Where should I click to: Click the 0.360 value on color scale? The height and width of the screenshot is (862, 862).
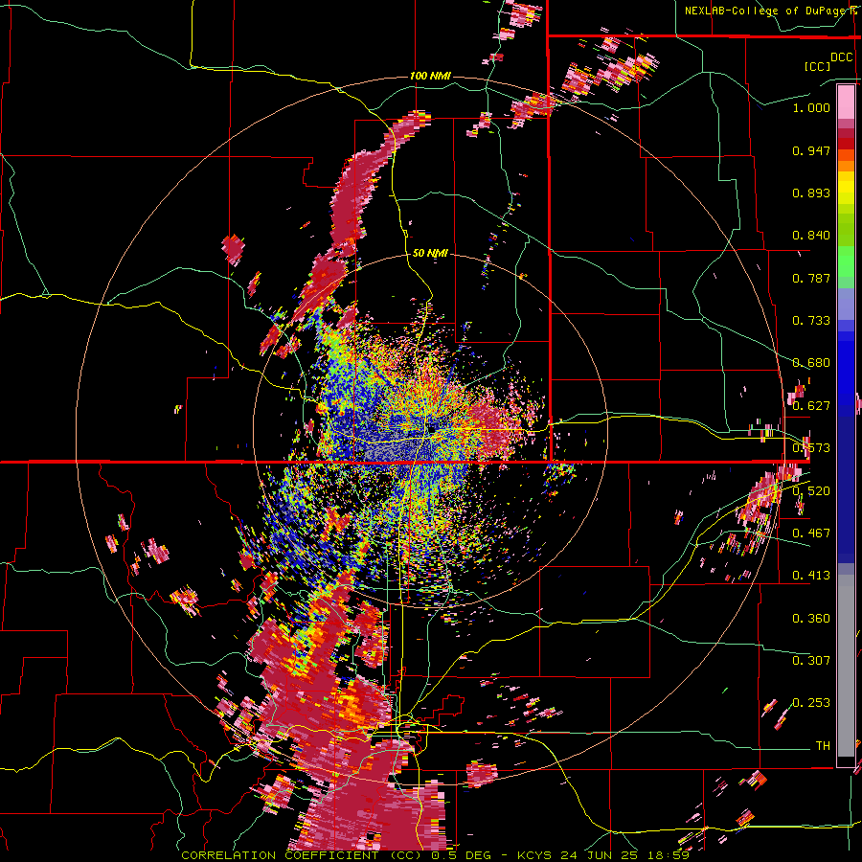(811, 619)
